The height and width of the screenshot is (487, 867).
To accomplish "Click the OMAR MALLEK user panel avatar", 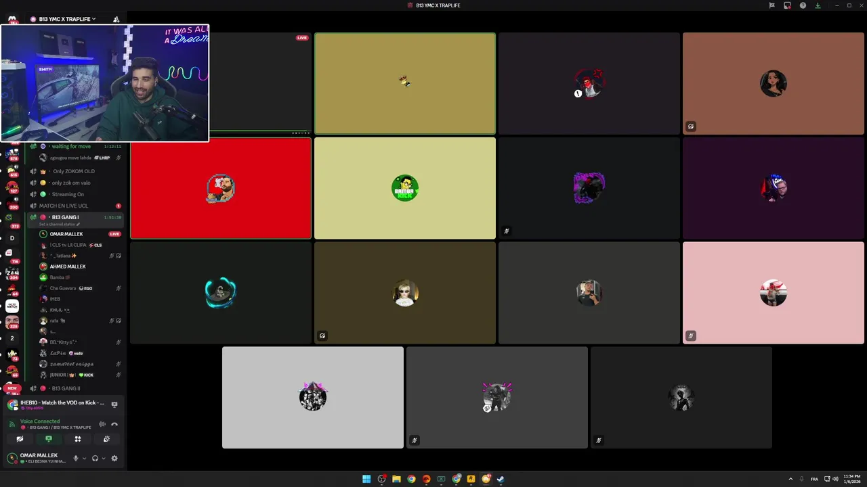I will coord(12,458).
